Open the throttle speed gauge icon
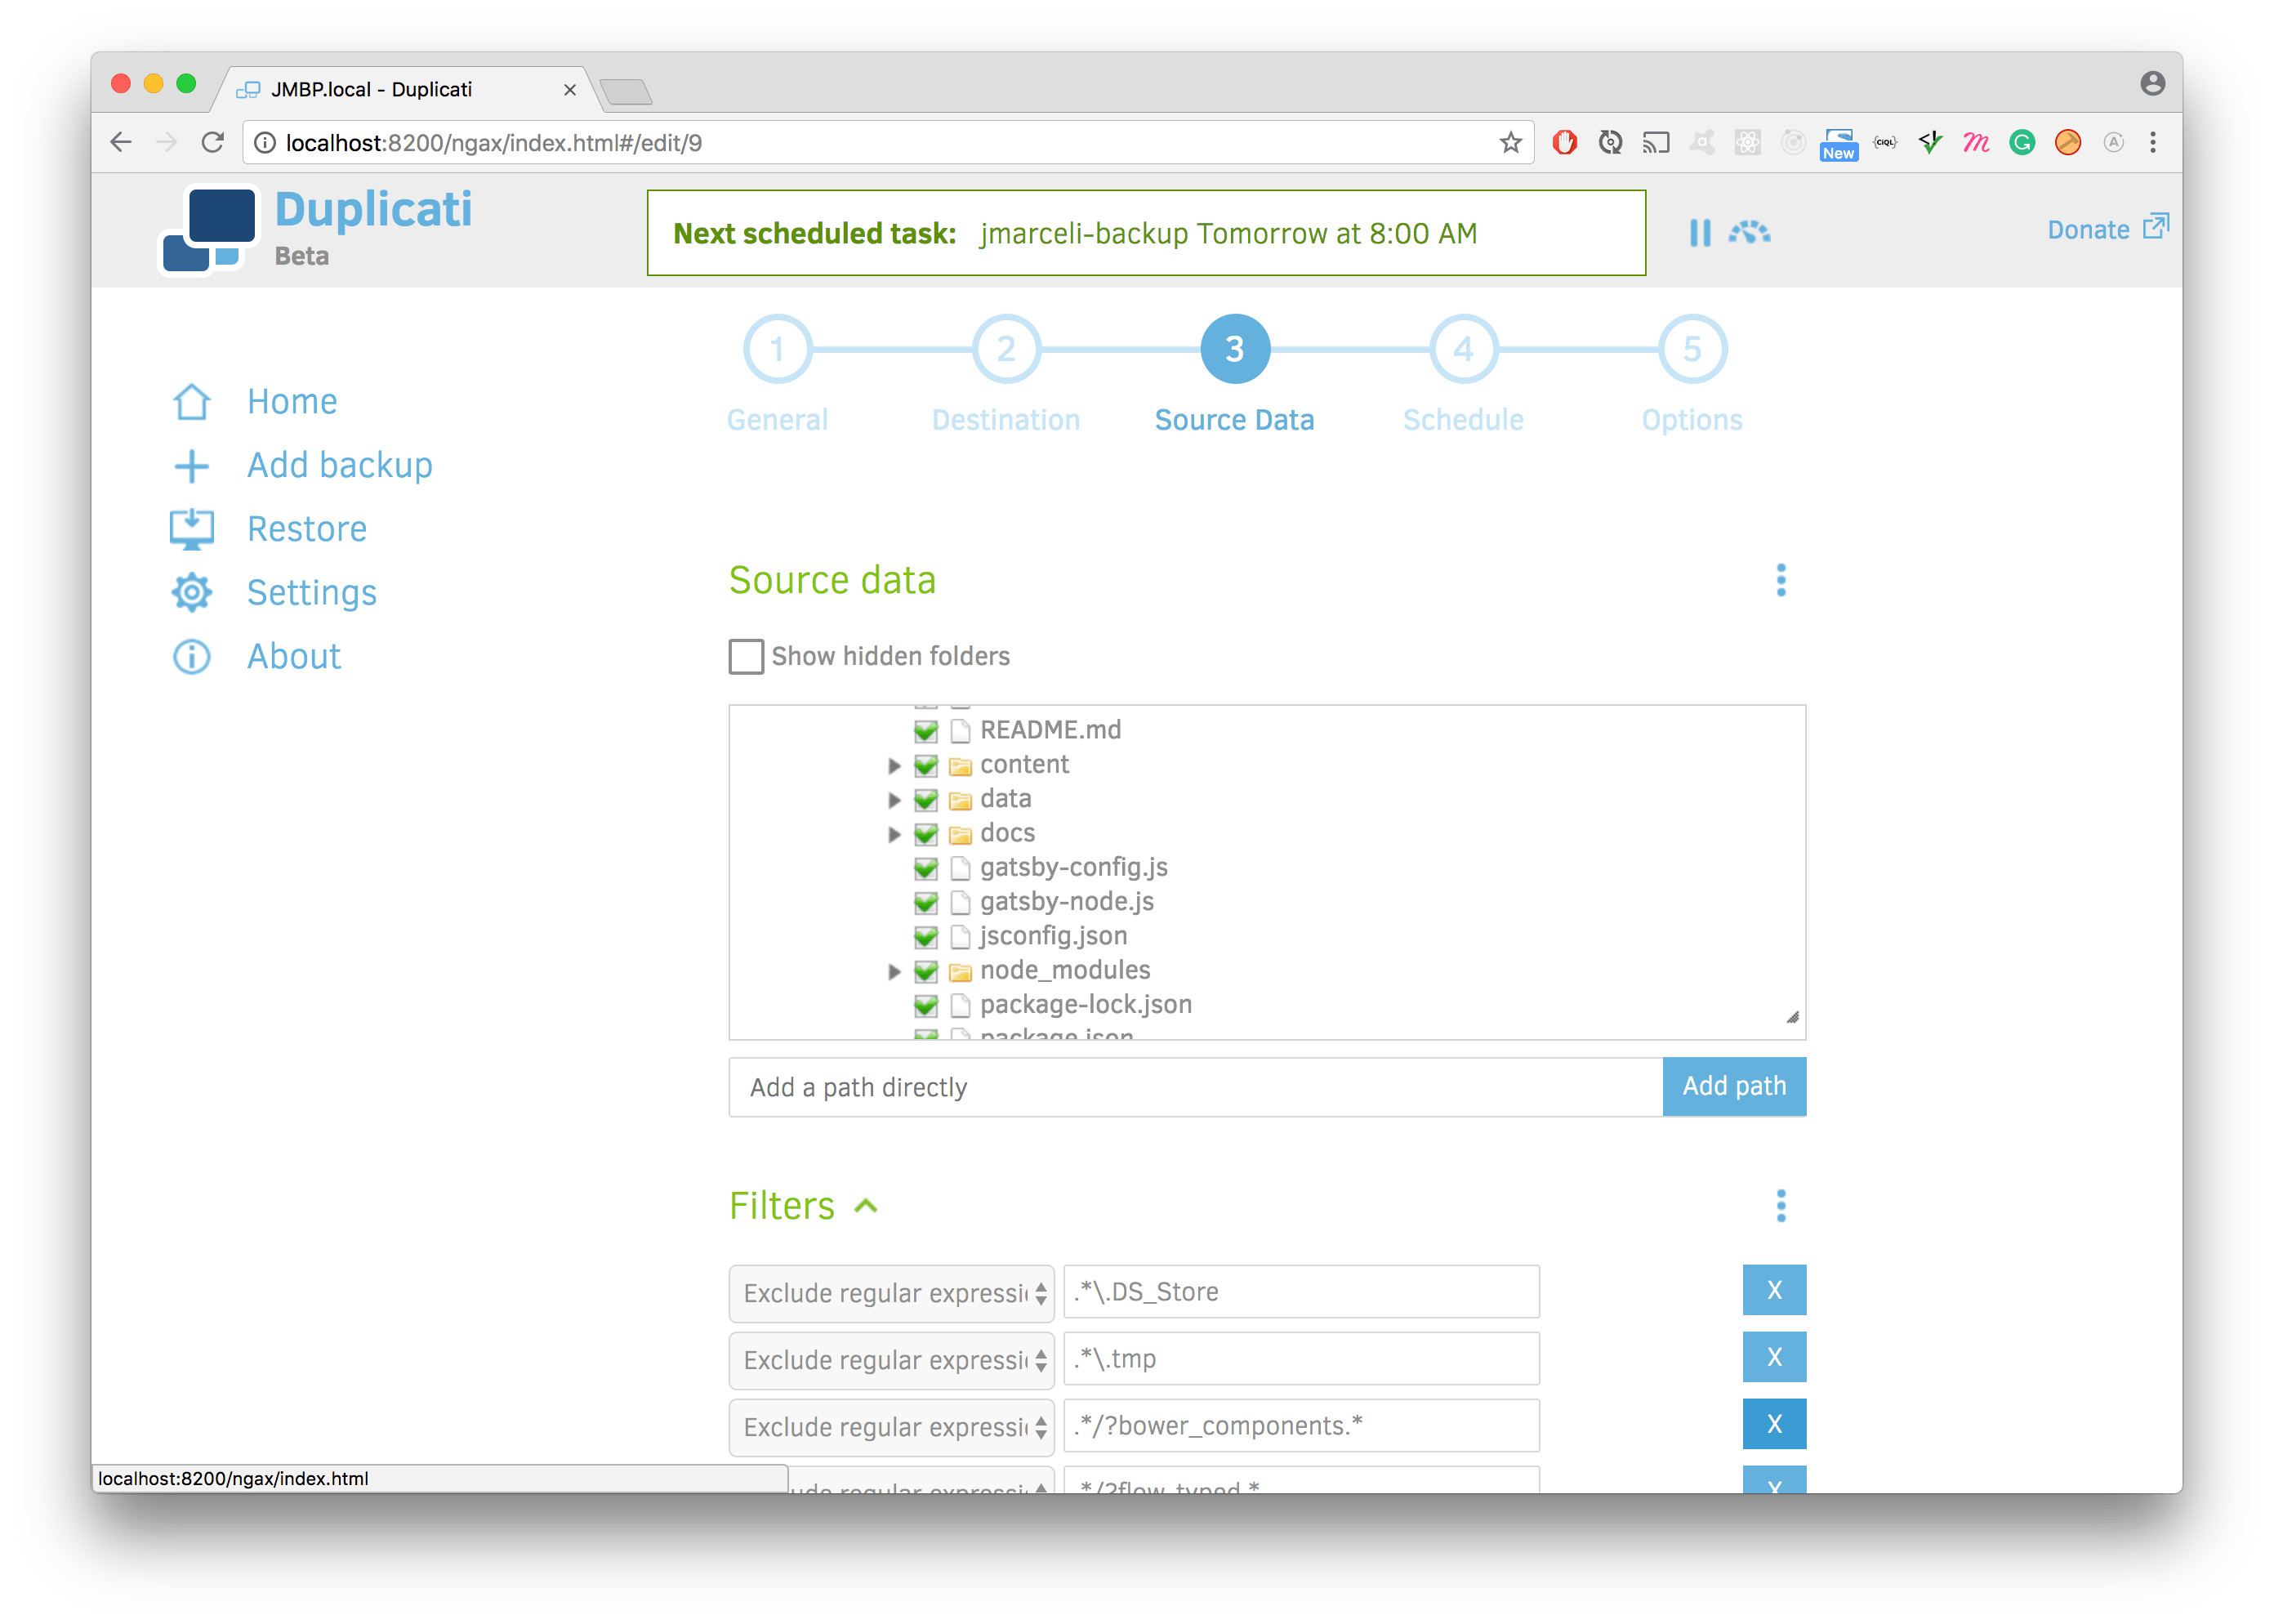Viewport: 2274px width, 1624px height. click(1749, 232)
